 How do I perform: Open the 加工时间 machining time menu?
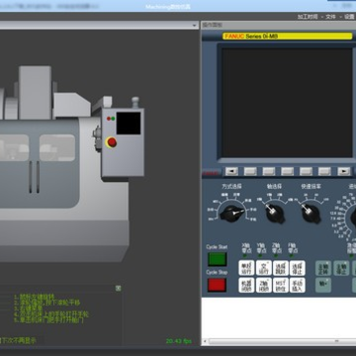[308, 17]
